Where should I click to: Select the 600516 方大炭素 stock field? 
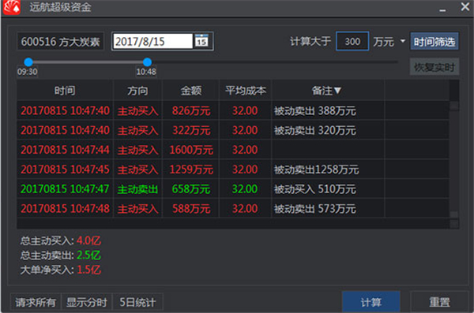coord(61,41)
